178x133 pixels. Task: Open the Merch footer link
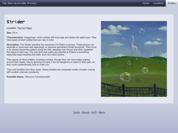point(102,112)
